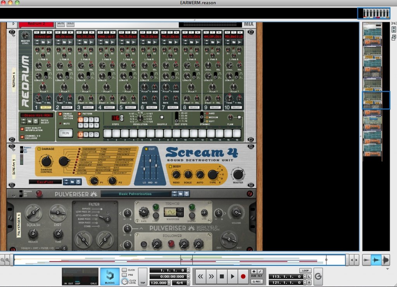Browse Pulveriser patches with folder icon

tap(181, 194)
